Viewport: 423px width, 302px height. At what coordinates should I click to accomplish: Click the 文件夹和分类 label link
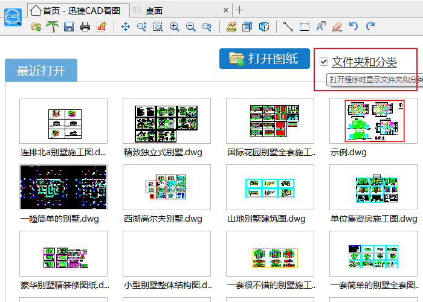[x=364, y=62]
